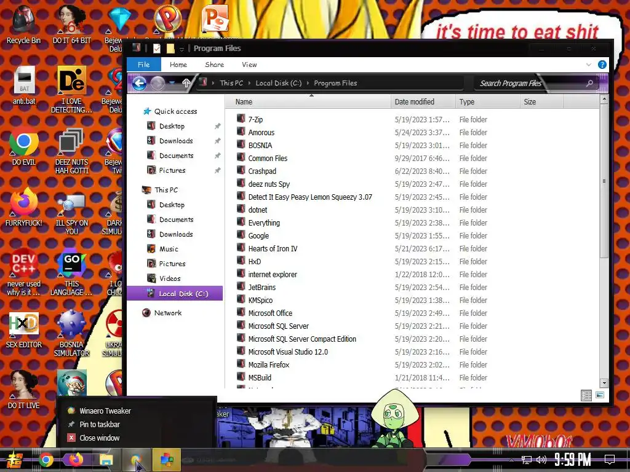Open the Start button on taskbar
Image resolution: width=630 pixels, height=472 pixels.
point(14,460)
